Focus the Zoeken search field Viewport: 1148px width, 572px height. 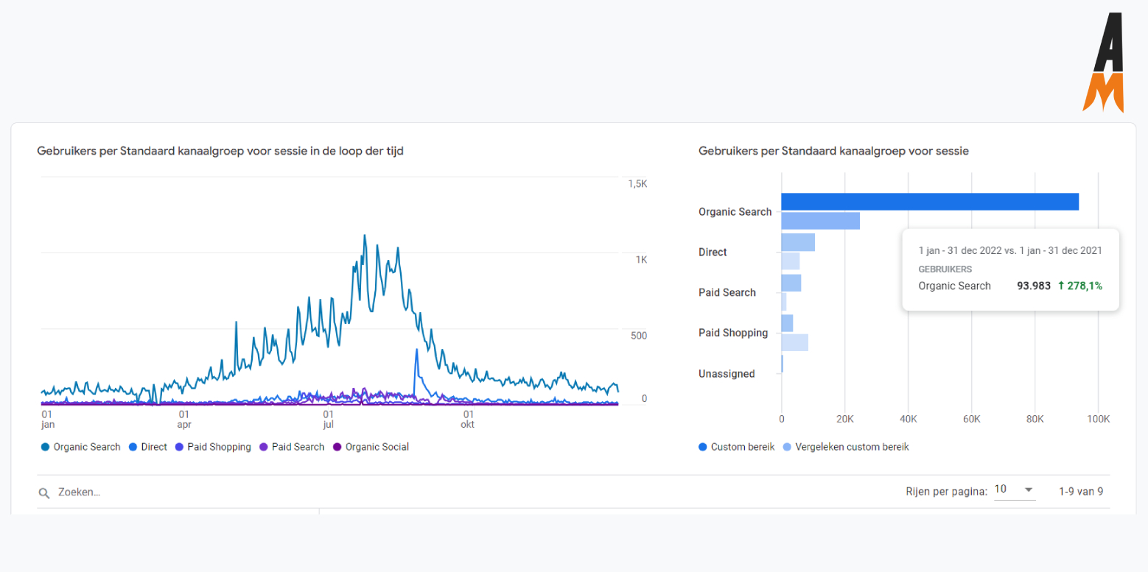80,492
